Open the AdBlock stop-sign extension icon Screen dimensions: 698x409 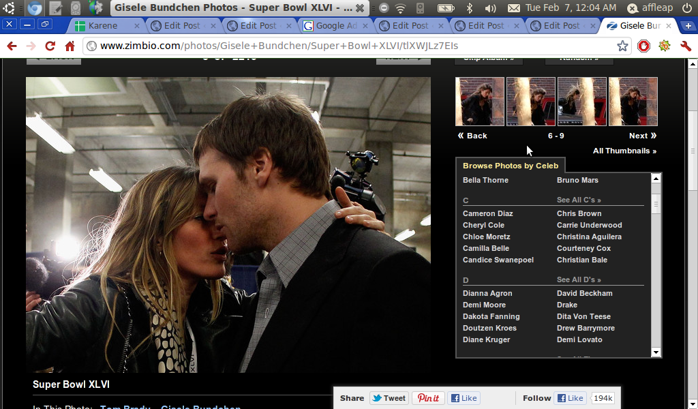643,46
